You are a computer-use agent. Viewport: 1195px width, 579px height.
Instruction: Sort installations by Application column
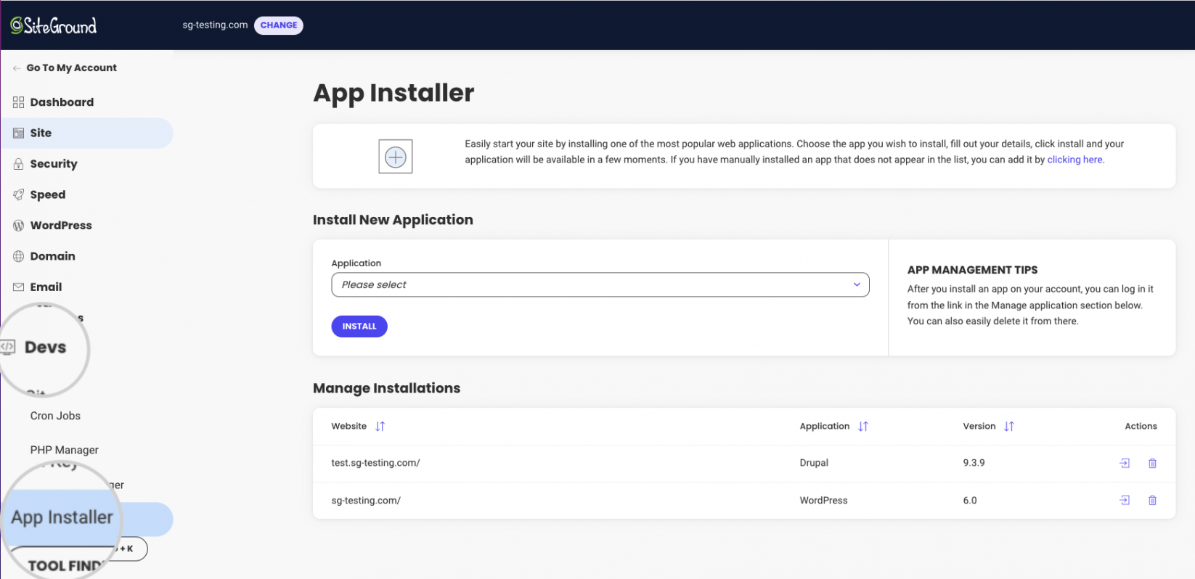(x=863, y=427)
